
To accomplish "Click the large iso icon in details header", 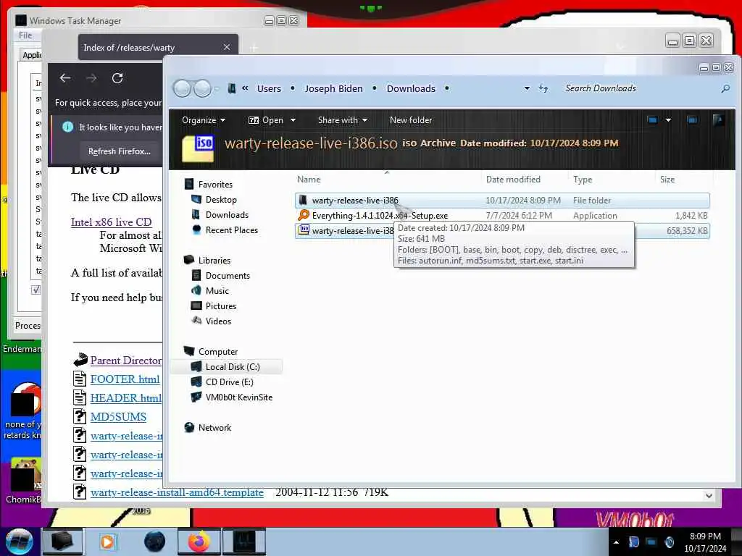I will pyautogui.click(x=198, y=148).
